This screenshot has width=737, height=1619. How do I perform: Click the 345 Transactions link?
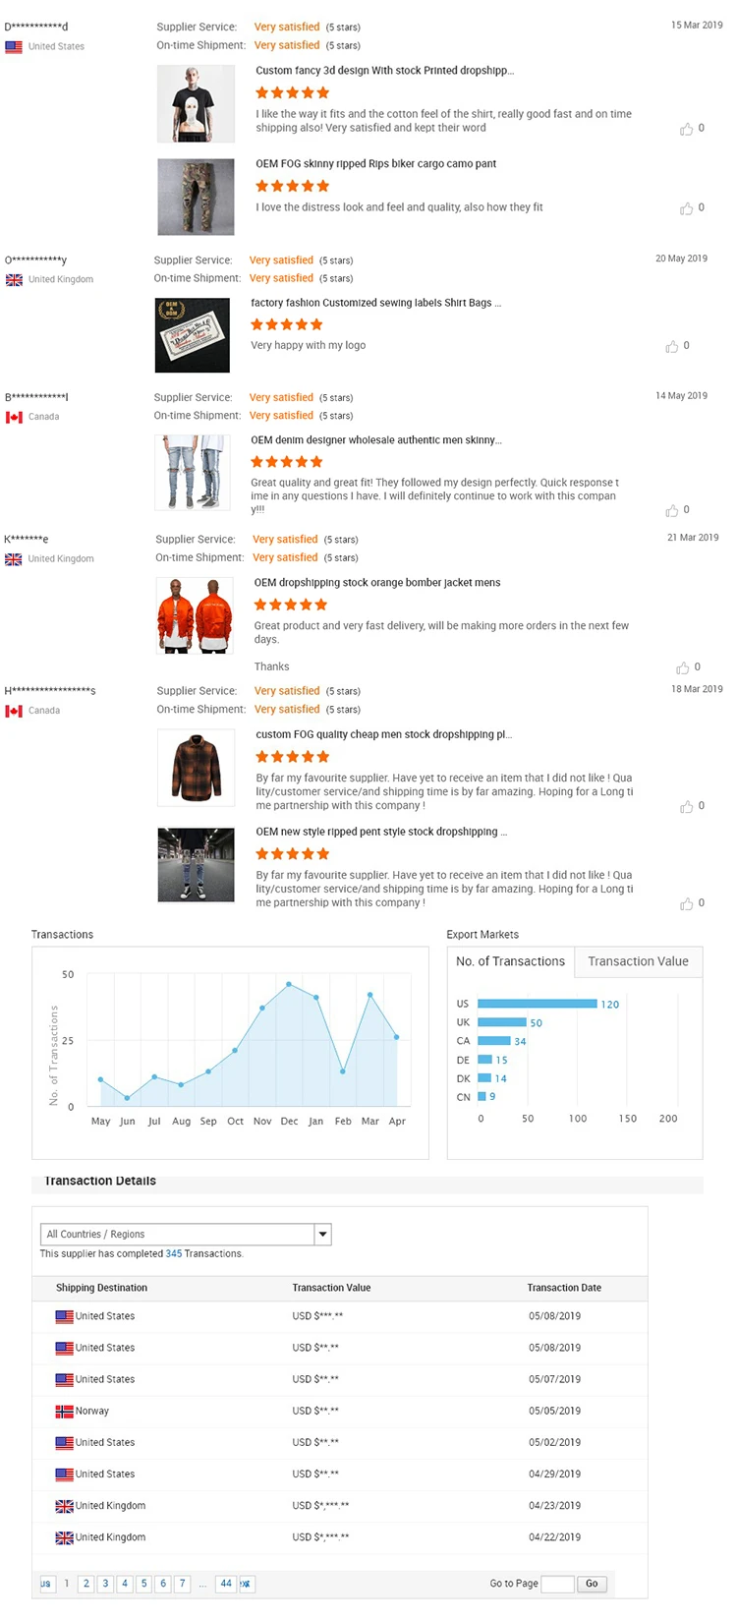point(174,1253)
